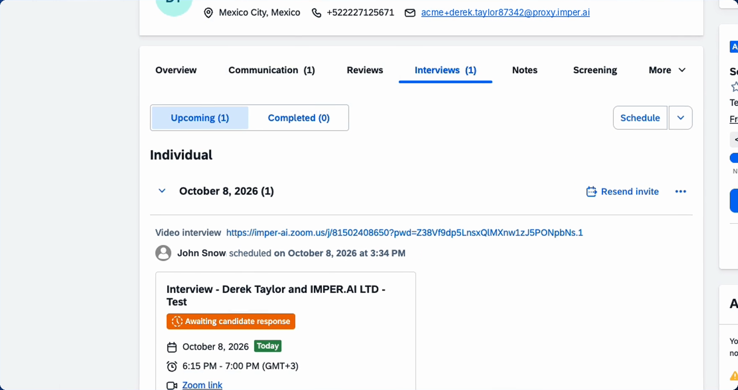This screenshot has width=738, height=390.
Task: Open the Zoom video interview URL
Action: 404,233
